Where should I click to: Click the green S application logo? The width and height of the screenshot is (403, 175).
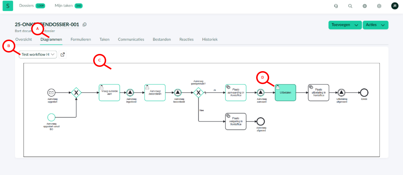pyautogui.click(x=8, y=6)
